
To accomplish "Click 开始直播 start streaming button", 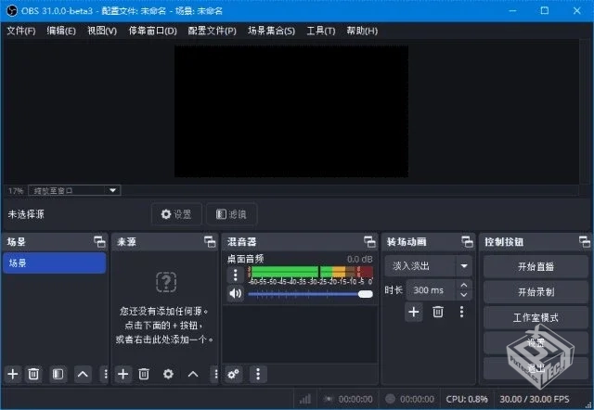I will pos(536,266).
